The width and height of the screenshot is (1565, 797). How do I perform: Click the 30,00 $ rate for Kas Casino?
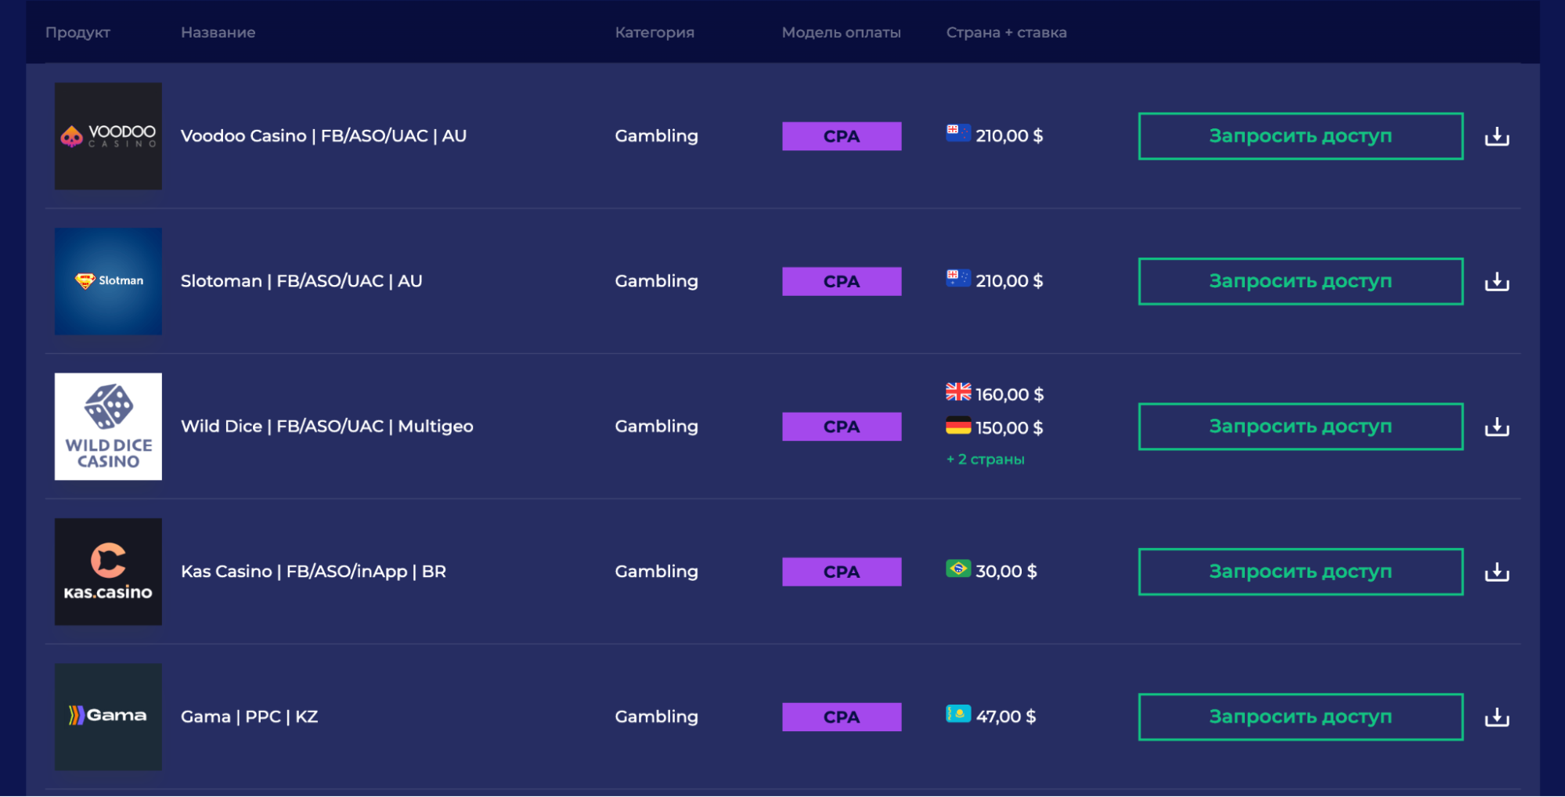[1006, 572]
